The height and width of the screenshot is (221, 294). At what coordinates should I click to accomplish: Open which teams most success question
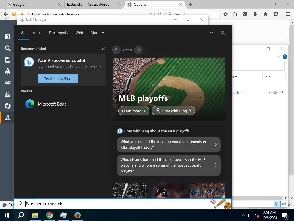point(169,165)
